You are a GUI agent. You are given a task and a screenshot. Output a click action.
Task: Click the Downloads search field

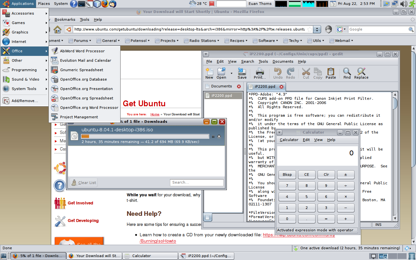click(197, 183)
